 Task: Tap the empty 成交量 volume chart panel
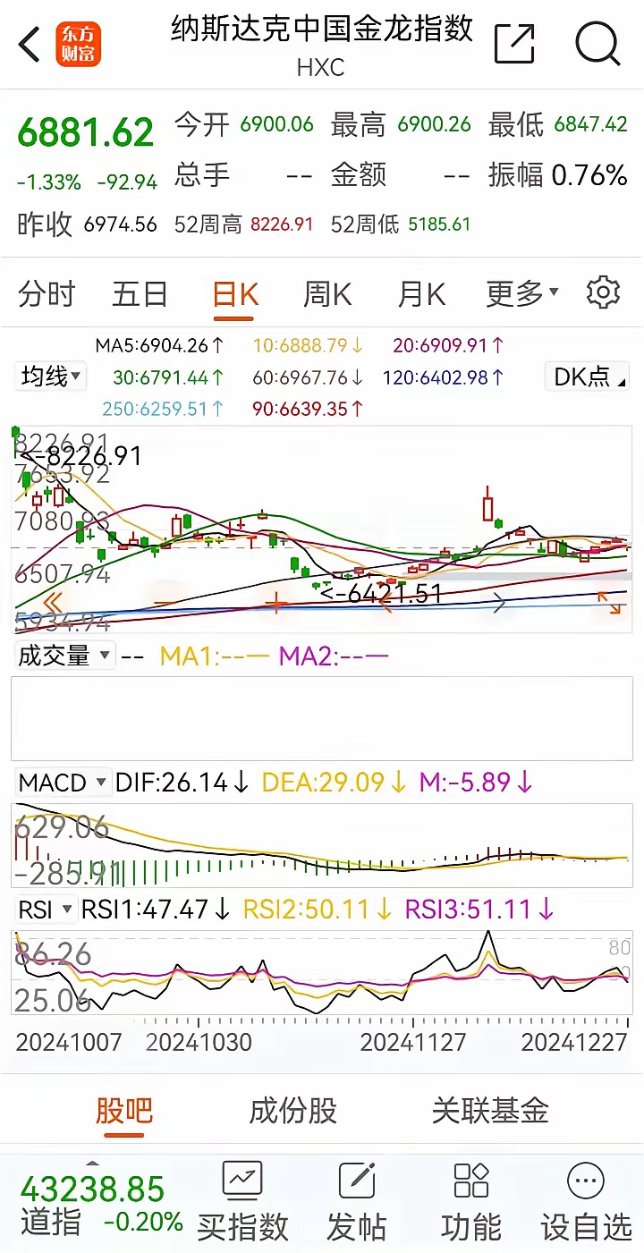tap(322, 718)
